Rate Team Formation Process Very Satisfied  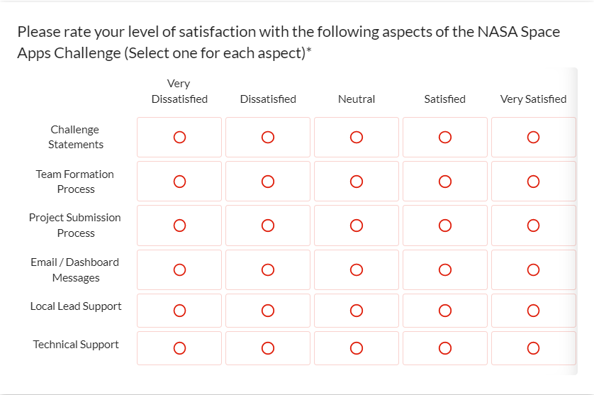tap(533, 182)
